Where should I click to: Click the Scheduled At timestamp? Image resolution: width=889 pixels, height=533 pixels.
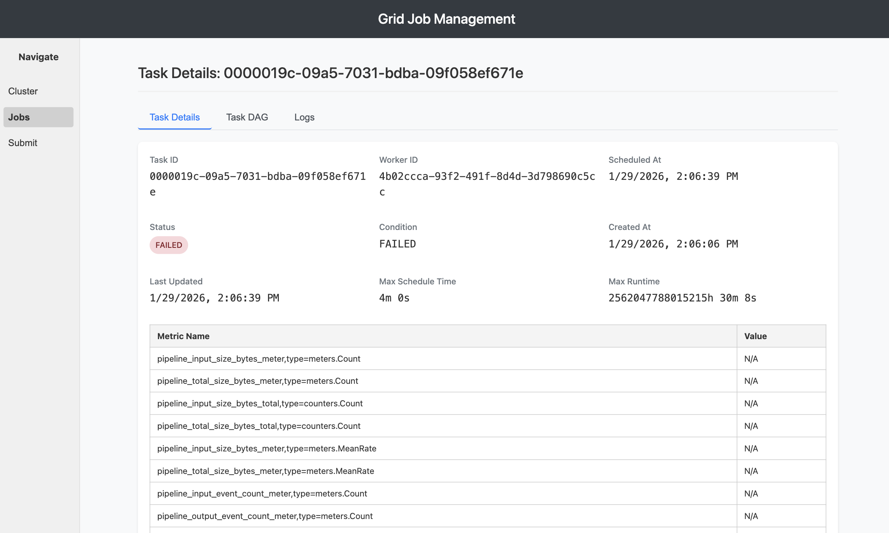point(673,177)
